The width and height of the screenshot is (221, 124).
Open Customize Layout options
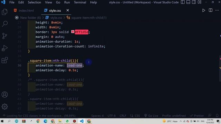pyautogui.click(x=200, y=2)
